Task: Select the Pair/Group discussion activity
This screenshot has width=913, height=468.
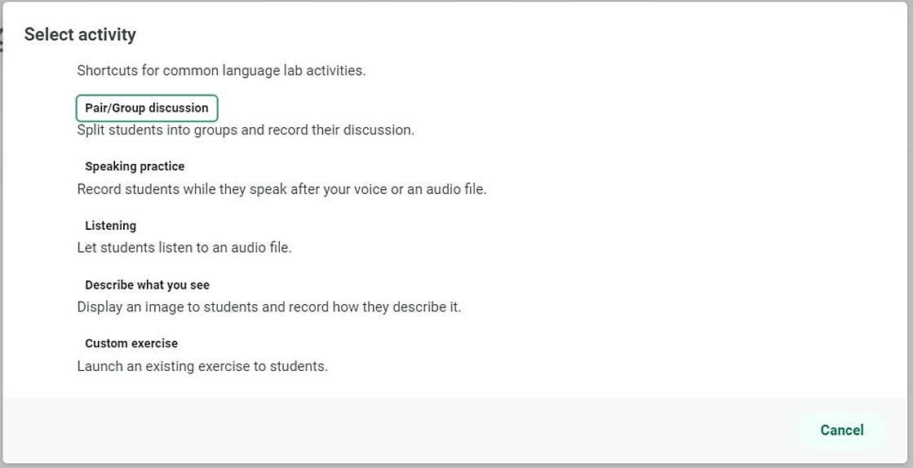Action: click(x=147, y=108)
